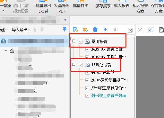The image size is (164, 118).
Task: Select the 扉-4竣工结算总价 report
Action: pyautogui.click(x=108, y=88)
